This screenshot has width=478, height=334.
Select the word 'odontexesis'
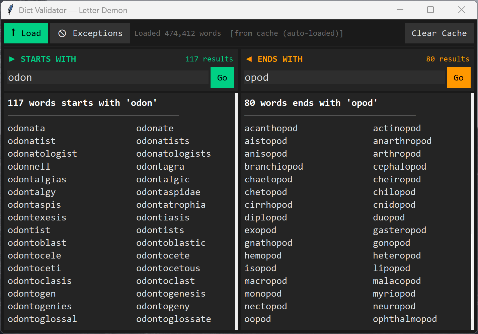click(37, 217)
